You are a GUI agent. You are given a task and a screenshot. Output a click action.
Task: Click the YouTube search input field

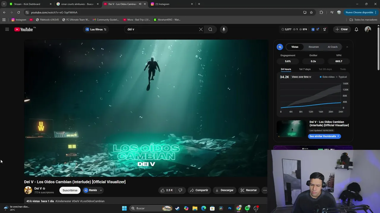tap(162, 29)
